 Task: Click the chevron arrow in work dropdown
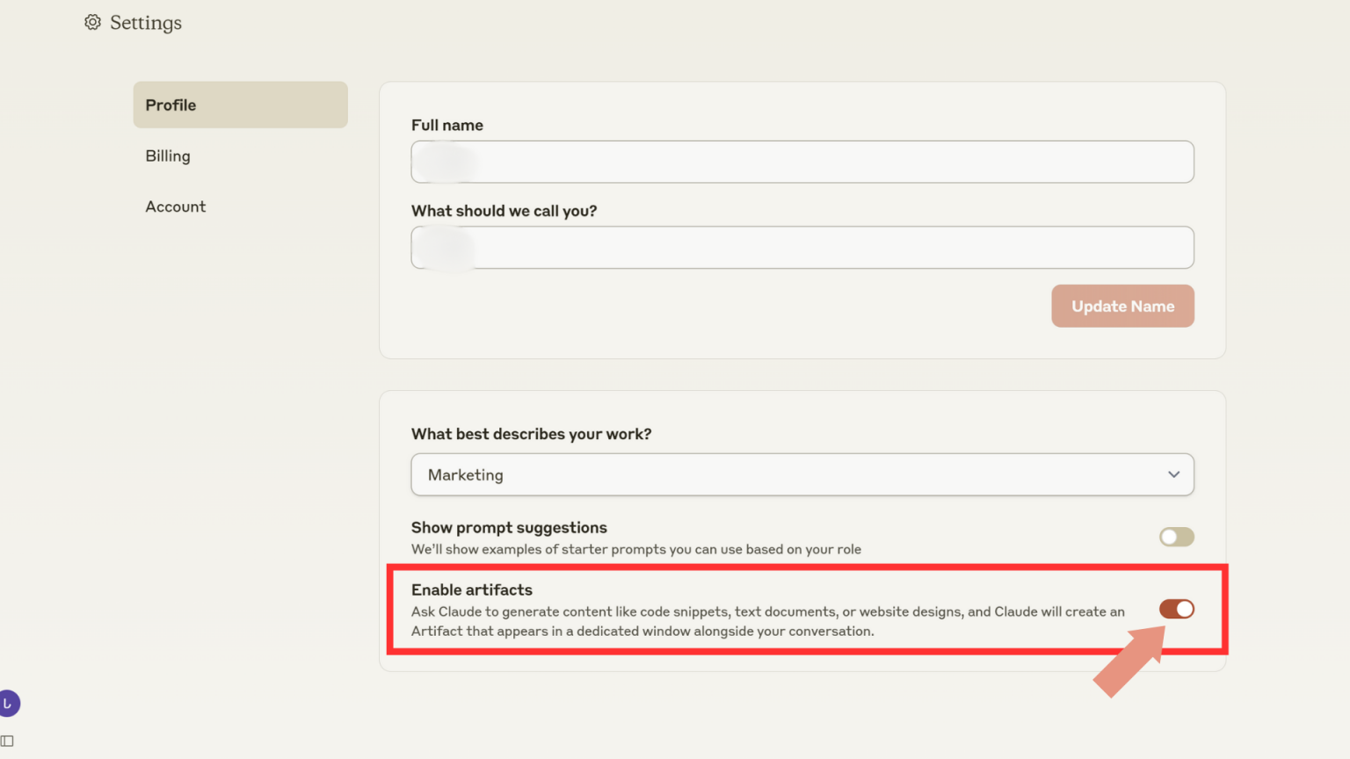[x=1173, y=474]
